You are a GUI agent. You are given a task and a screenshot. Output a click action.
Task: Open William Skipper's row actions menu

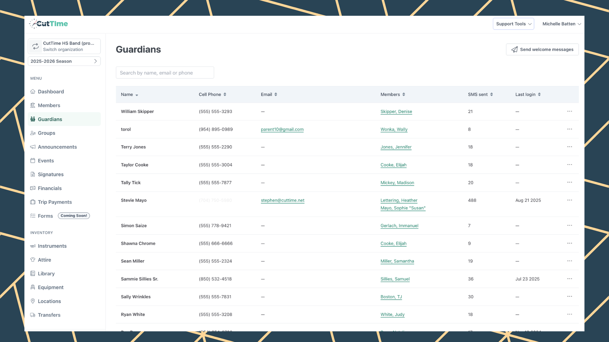click(x=570, y=111)
